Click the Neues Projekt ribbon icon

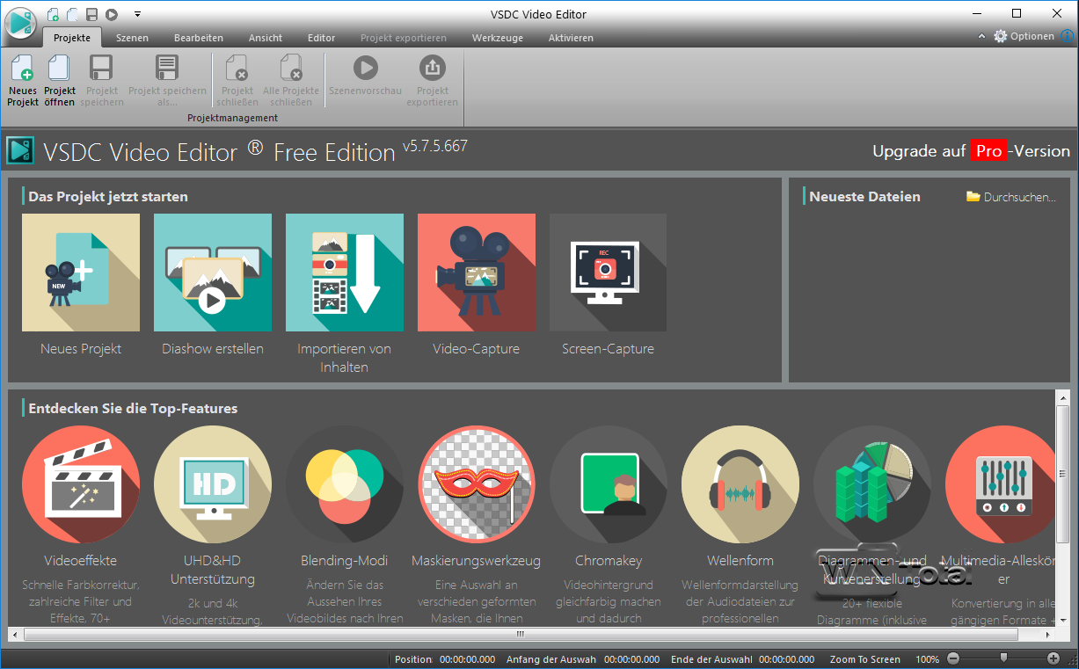(x=22, y=80)
